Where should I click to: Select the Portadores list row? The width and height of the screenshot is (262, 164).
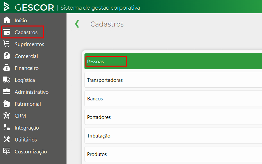click(x=173, y=117)
